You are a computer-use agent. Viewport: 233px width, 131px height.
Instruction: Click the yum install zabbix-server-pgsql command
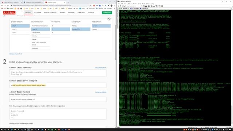[29, 85]
